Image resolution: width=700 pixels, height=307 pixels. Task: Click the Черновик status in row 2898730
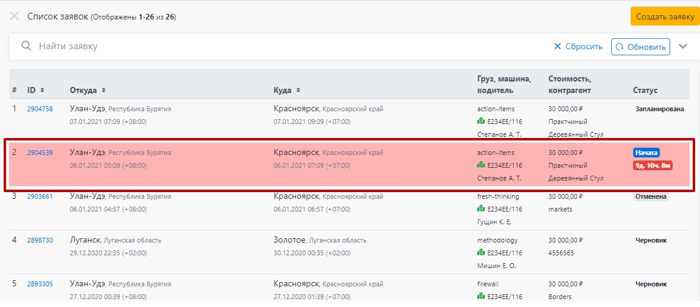[651, 240]
